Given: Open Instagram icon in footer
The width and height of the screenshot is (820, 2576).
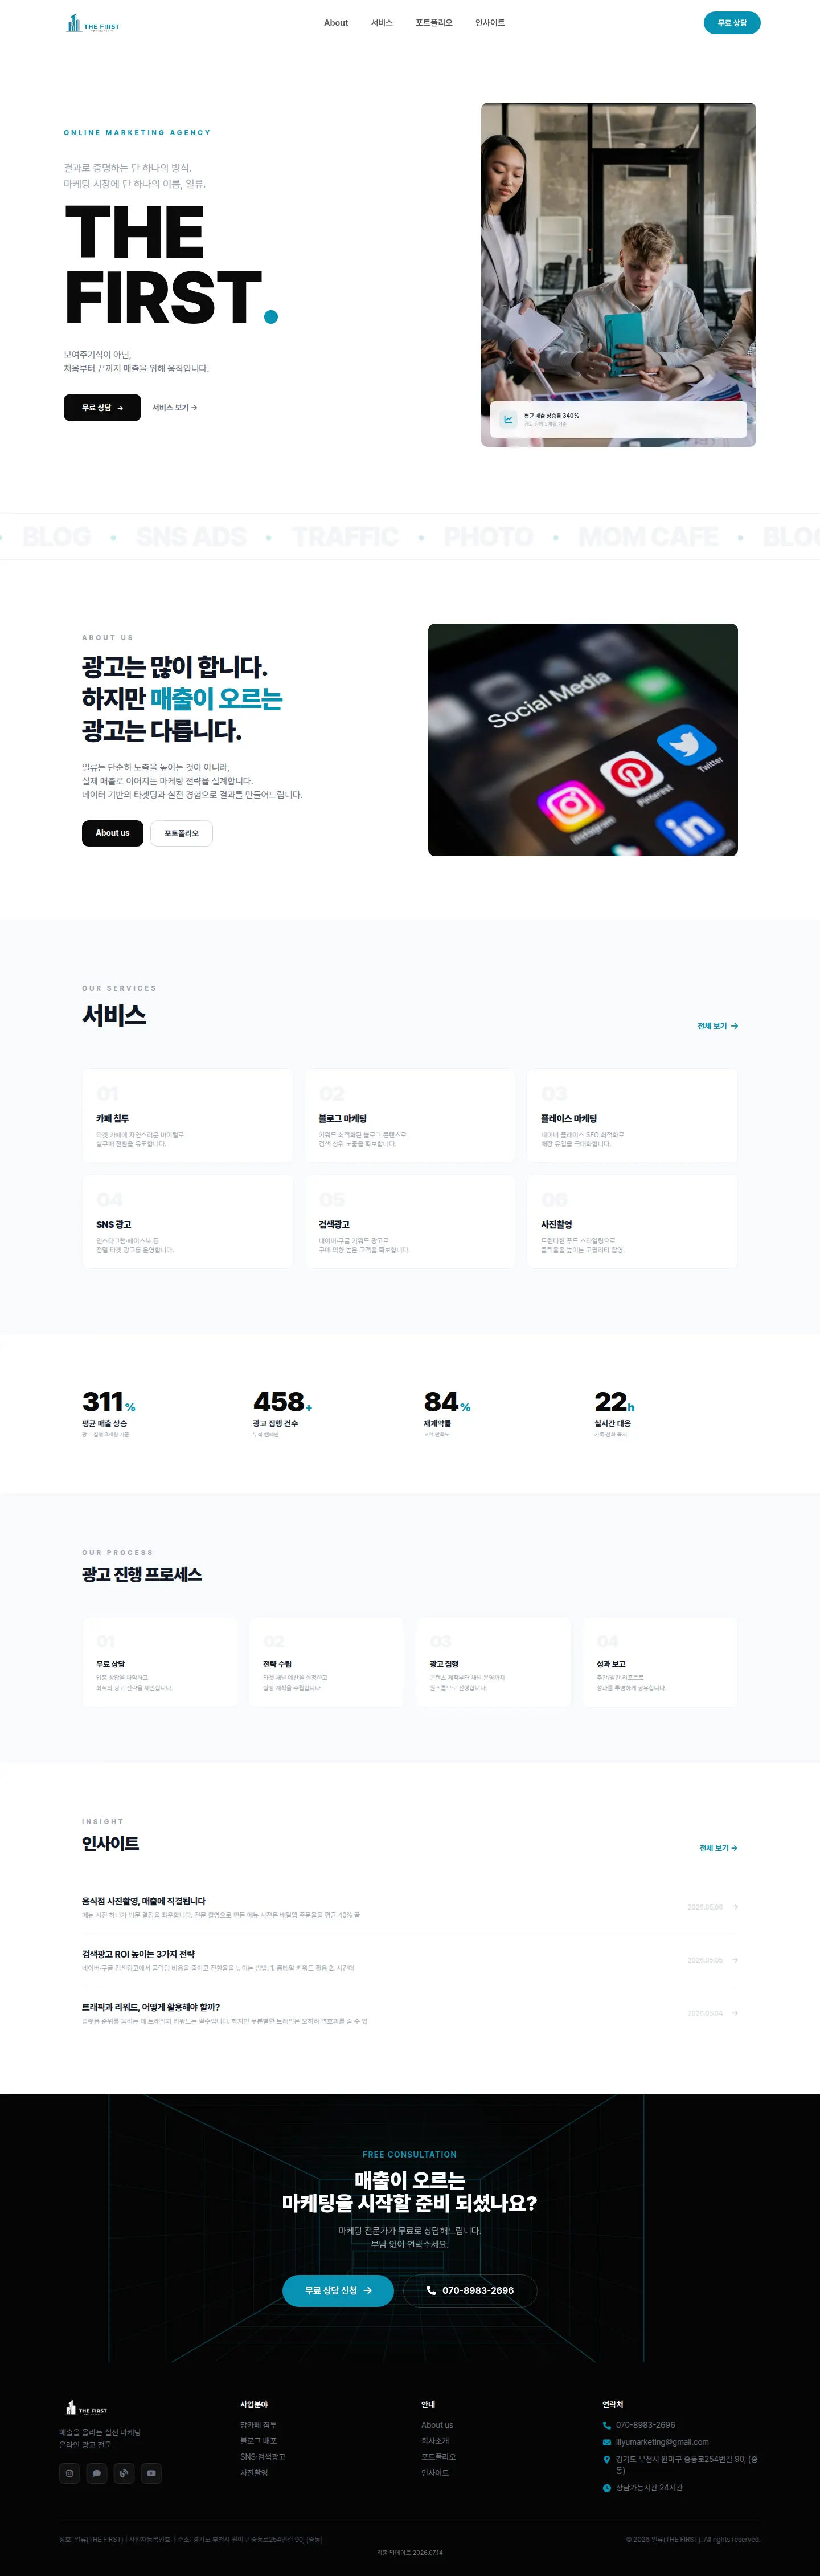Looking at the screenshot, I should pyautogui.click(x=70, y=2473).
